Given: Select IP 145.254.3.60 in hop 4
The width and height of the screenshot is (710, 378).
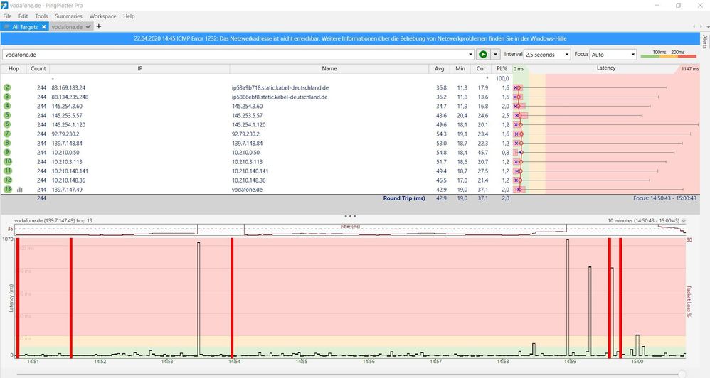Looking at the screenshot, I should (67, 107).
